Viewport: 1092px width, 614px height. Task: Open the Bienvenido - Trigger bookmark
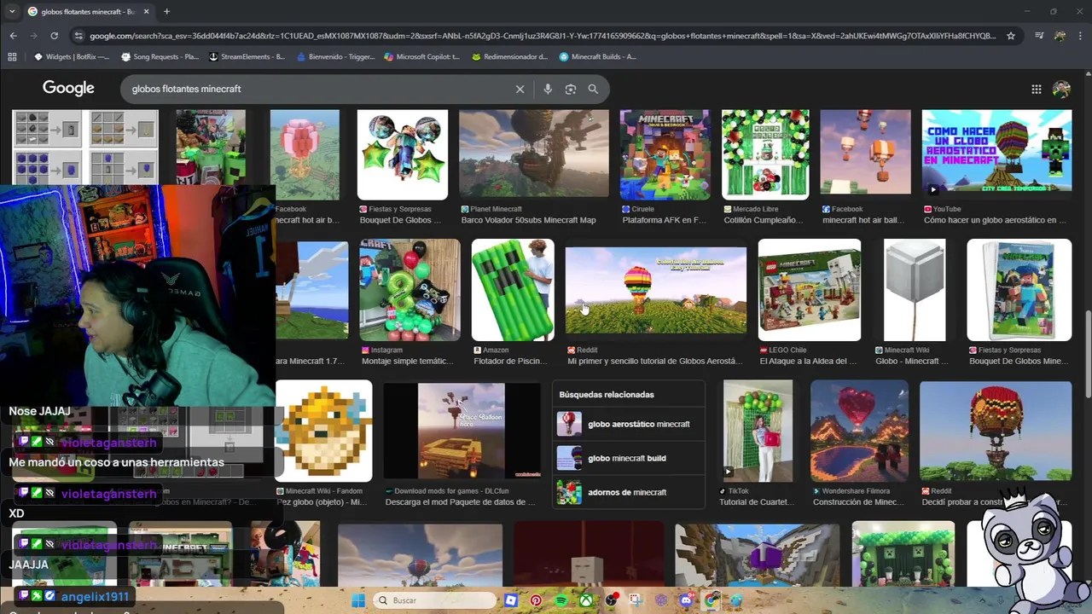pyautogui.click(x=335, y=56)
